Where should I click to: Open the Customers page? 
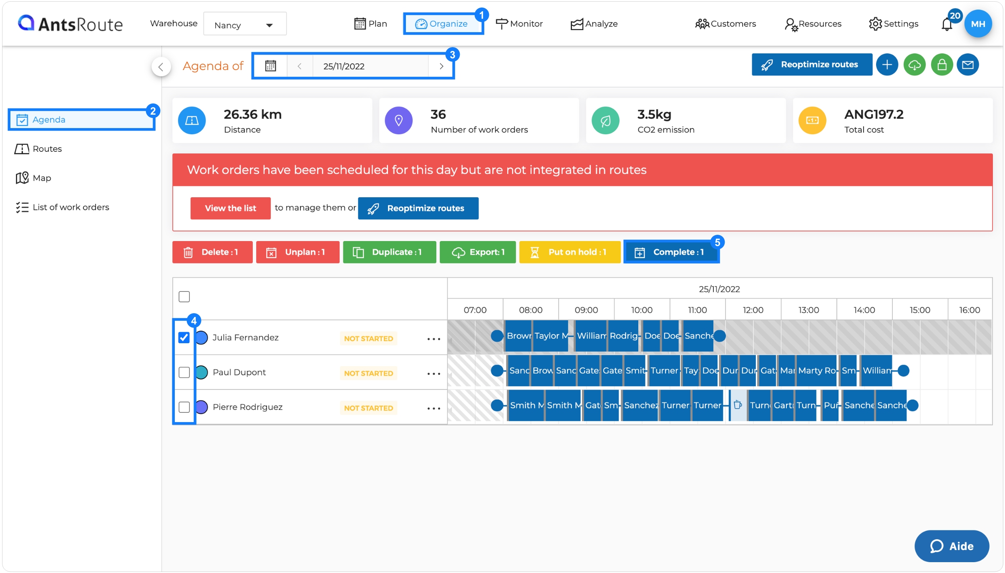coord(725,24)
